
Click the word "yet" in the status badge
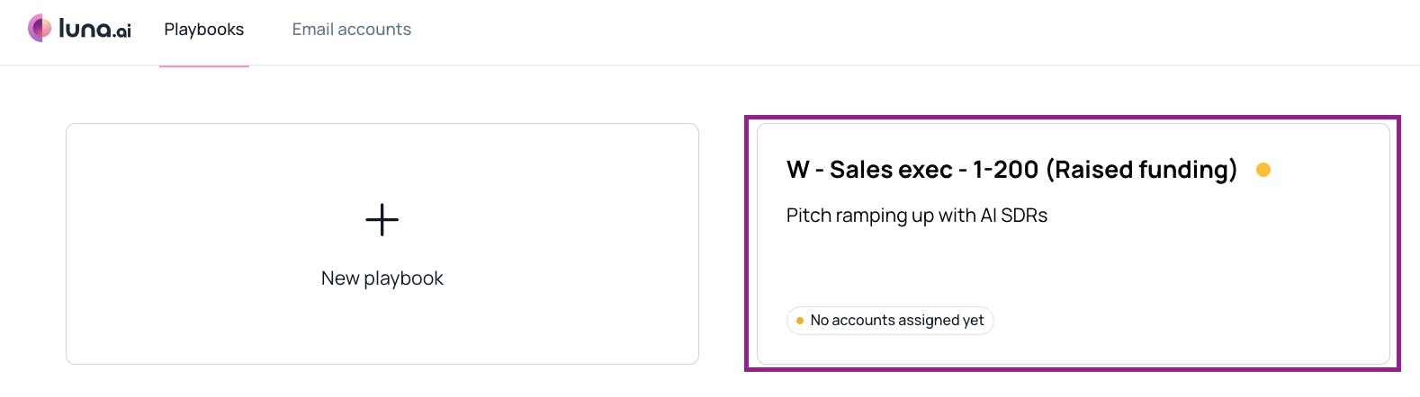974,321
